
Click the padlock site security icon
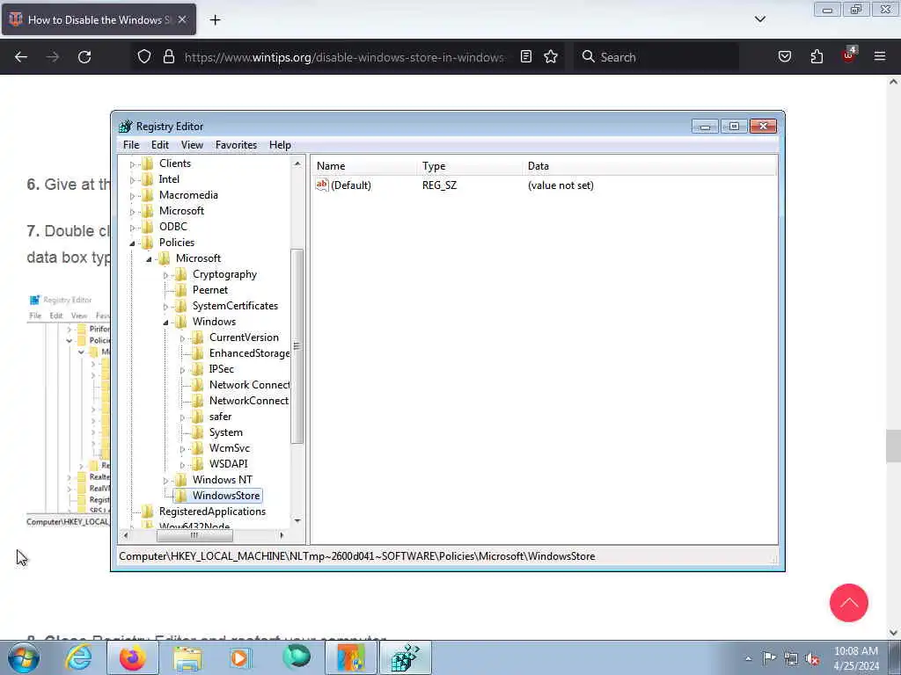pyautogui.click(x=168, y=57)
